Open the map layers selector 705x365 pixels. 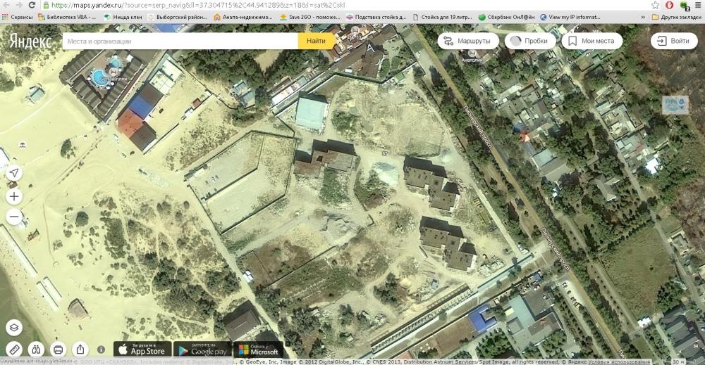click(14, 327)
